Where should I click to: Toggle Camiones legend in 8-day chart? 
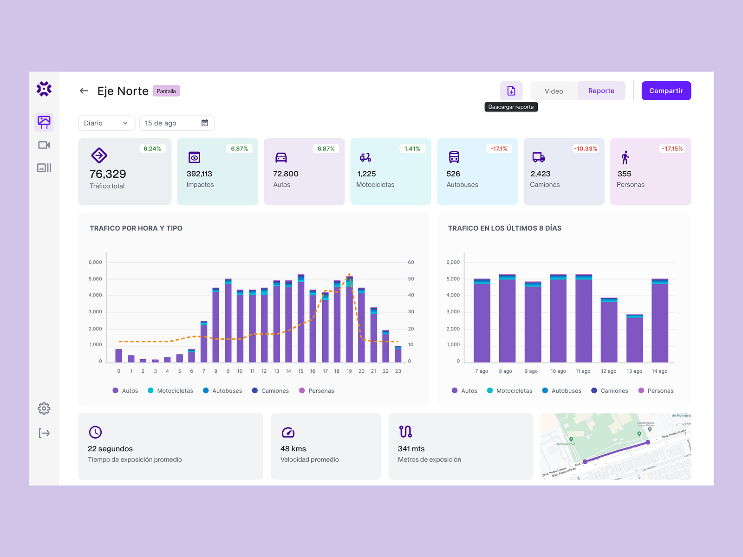(x=610, y=391)
